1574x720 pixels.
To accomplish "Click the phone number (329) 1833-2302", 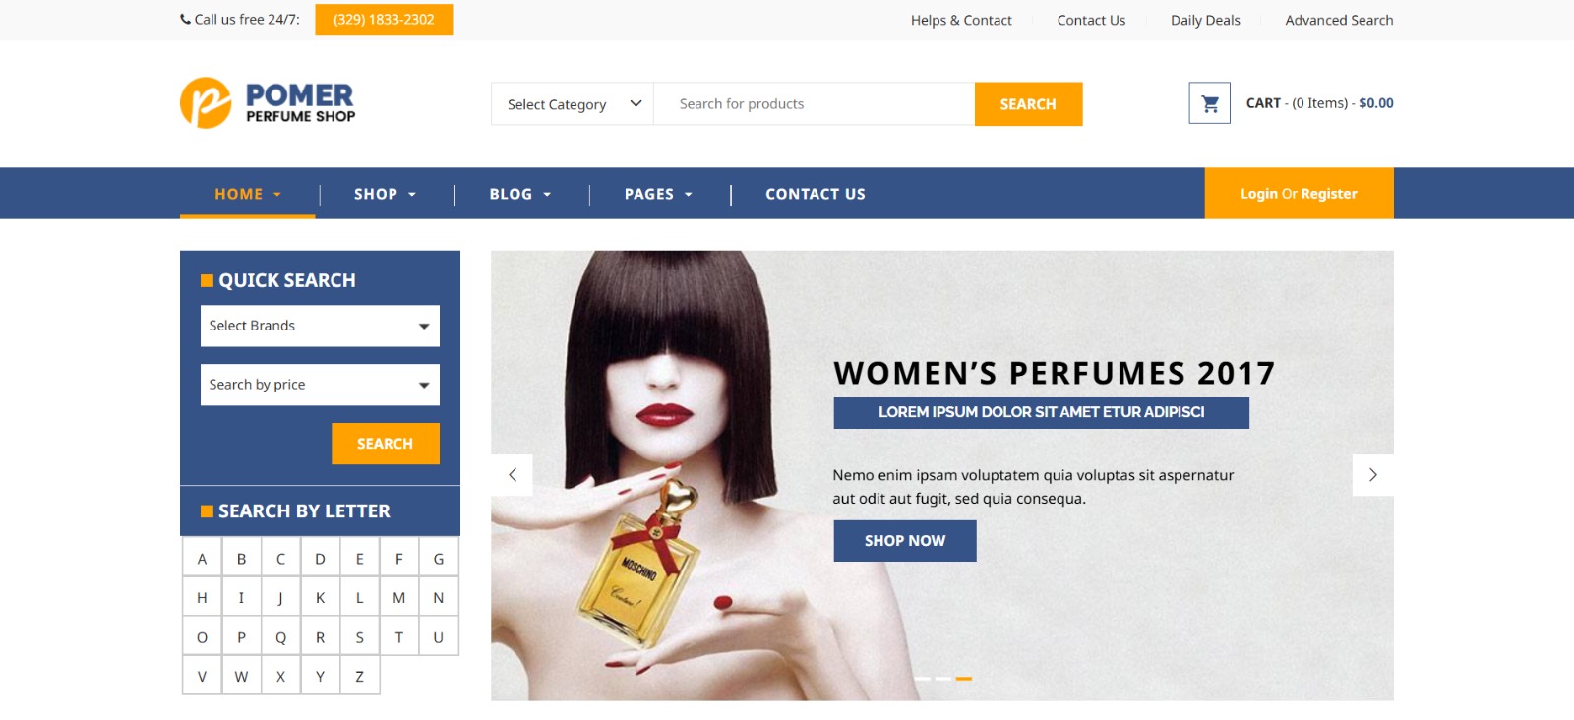I will coord(384,20).
